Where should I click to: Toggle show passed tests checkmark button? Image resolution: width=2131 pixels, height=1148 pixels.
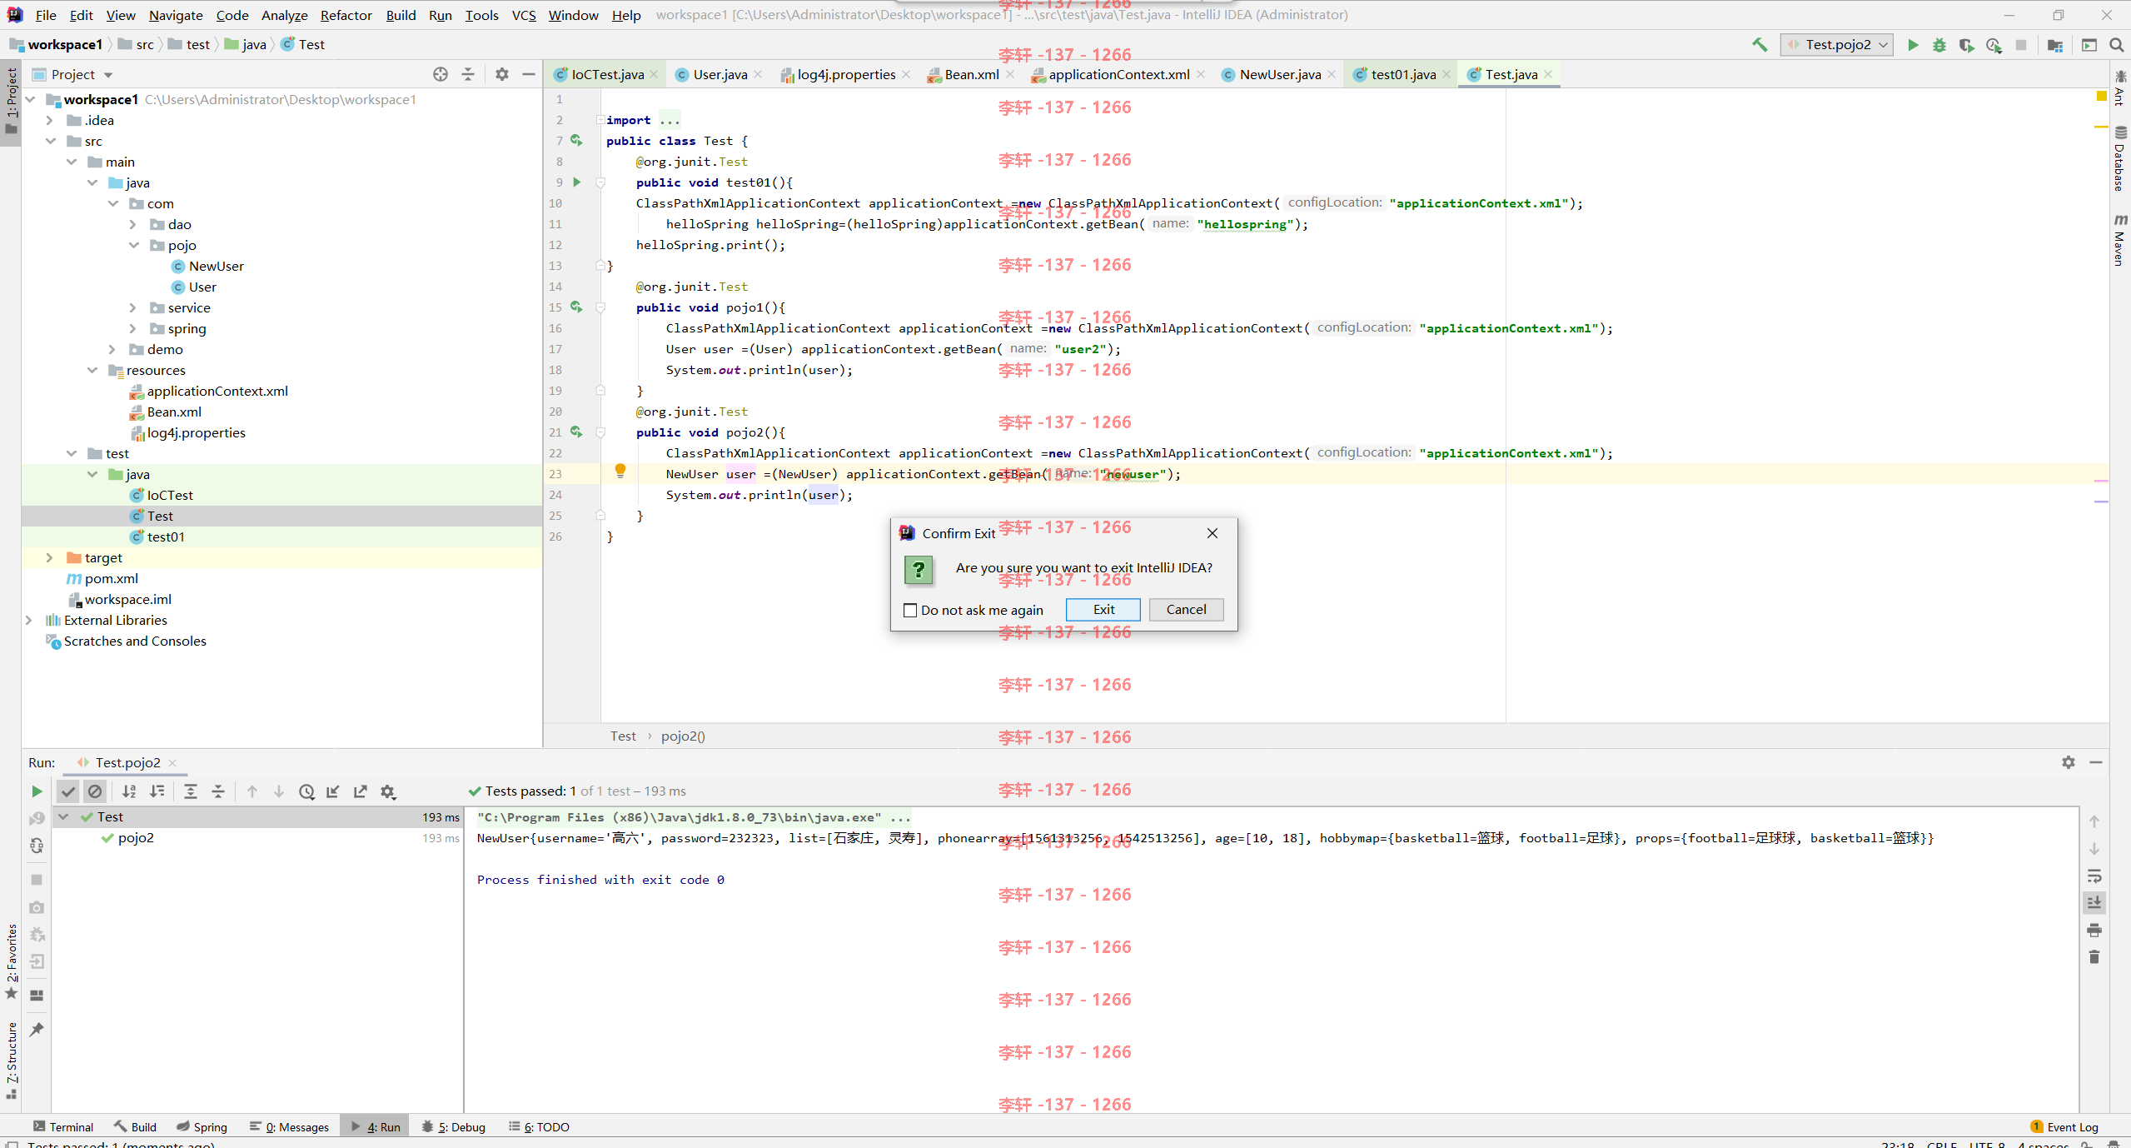pos(68,791)
